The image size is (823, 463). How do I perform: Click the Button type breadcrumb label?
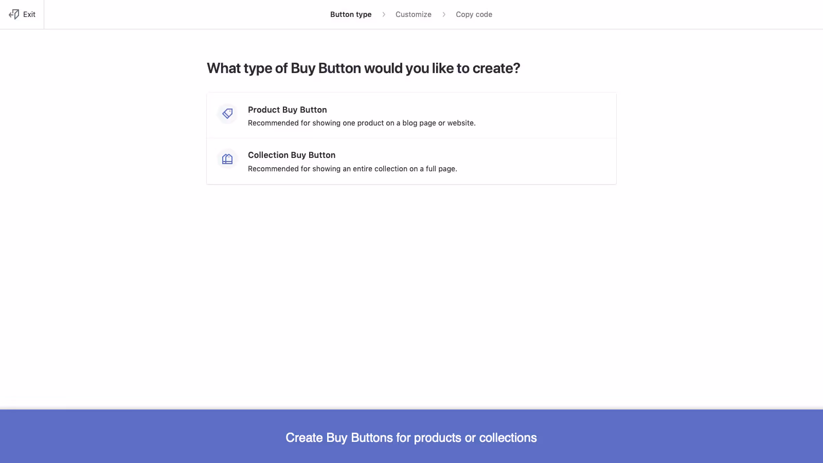(351, 14)
